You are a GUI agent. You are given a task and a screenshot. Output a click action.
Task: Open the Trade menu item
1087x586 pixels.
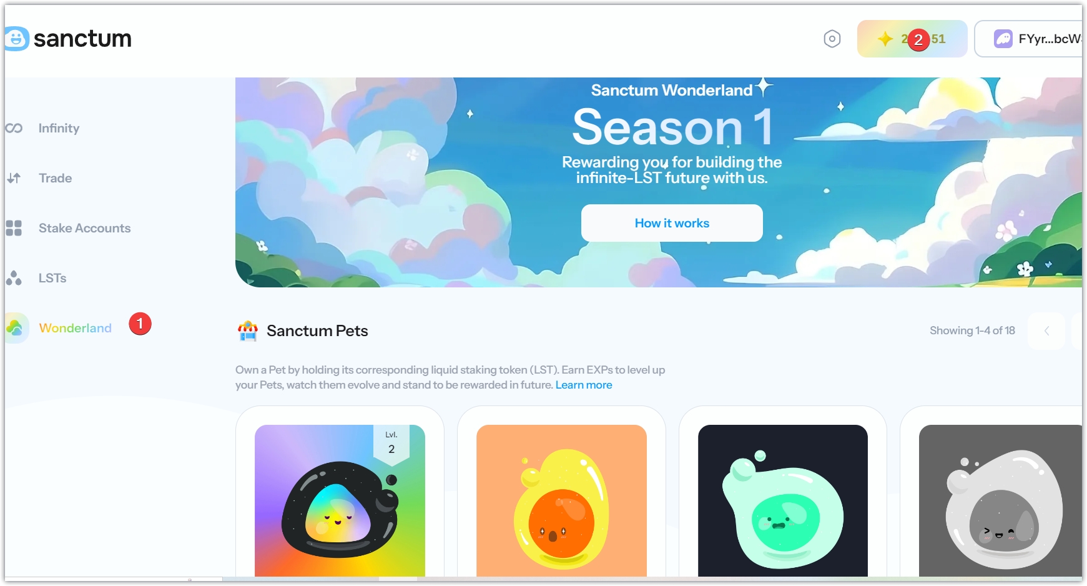[x=56, y=178]
